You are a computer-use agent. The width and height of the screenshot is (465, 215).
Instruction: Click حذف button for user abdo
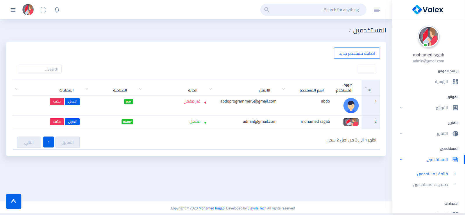(x=57, y=102)
